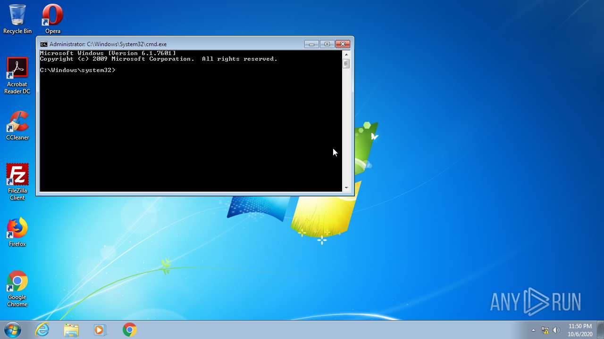
Task: Open the Windows Start menu
Action: [13, 330]
